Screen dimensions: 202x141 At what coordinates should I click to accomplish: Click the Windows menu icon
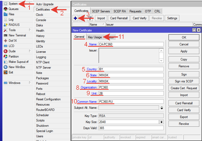coord(6,83)
